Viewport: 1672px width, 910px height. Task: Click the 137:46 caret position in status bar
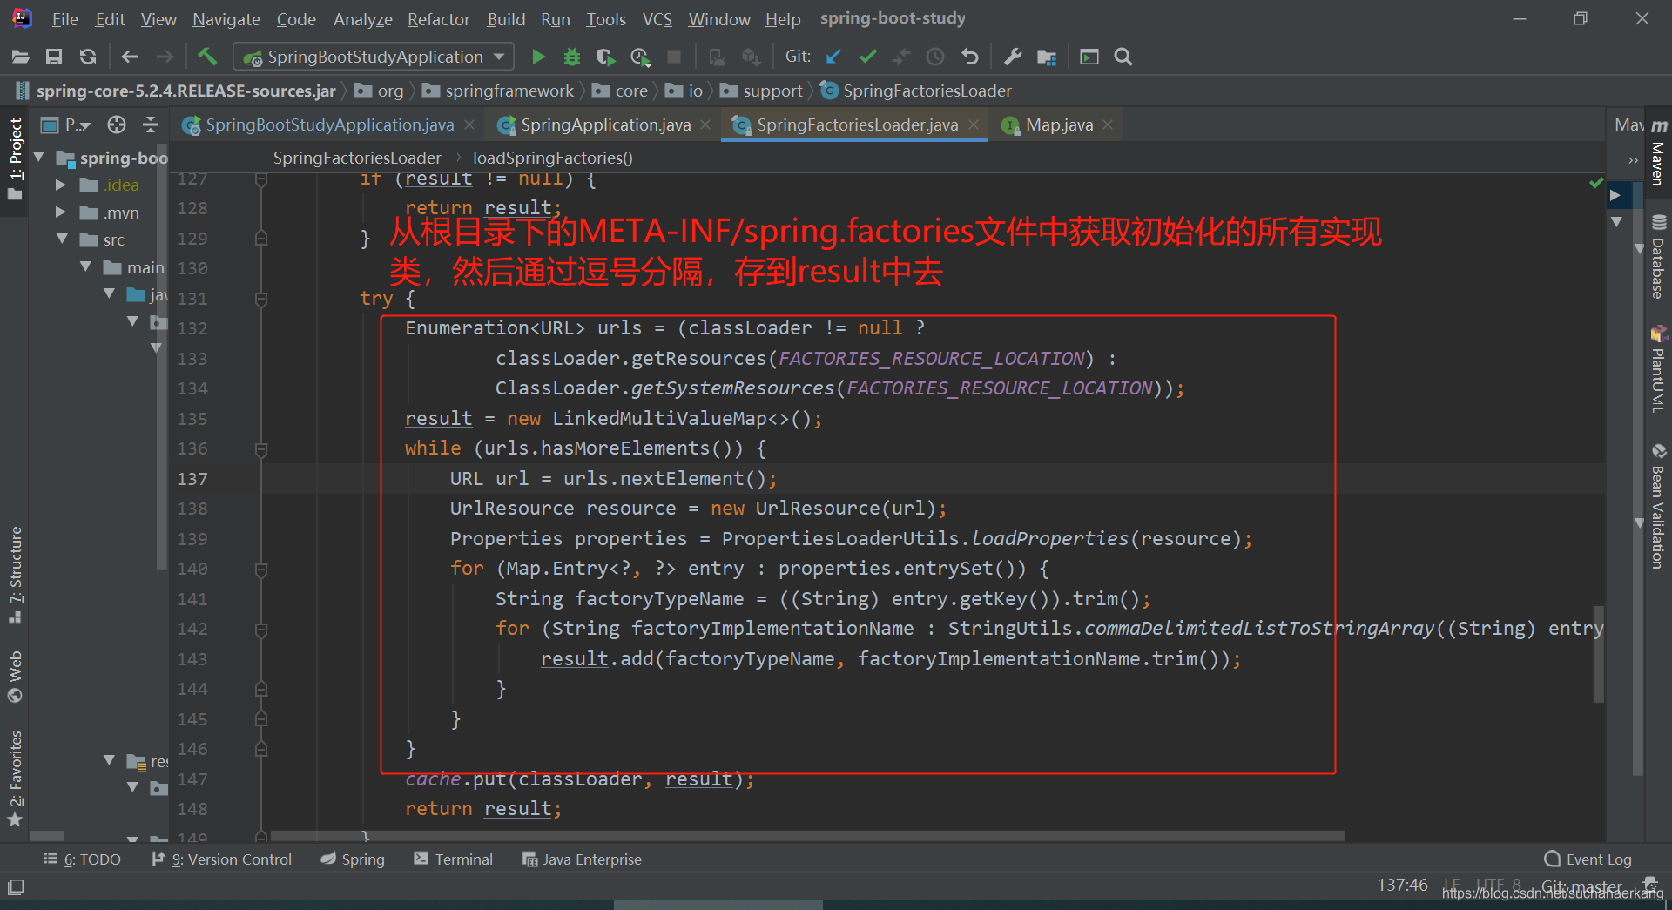coord(1402,886)
